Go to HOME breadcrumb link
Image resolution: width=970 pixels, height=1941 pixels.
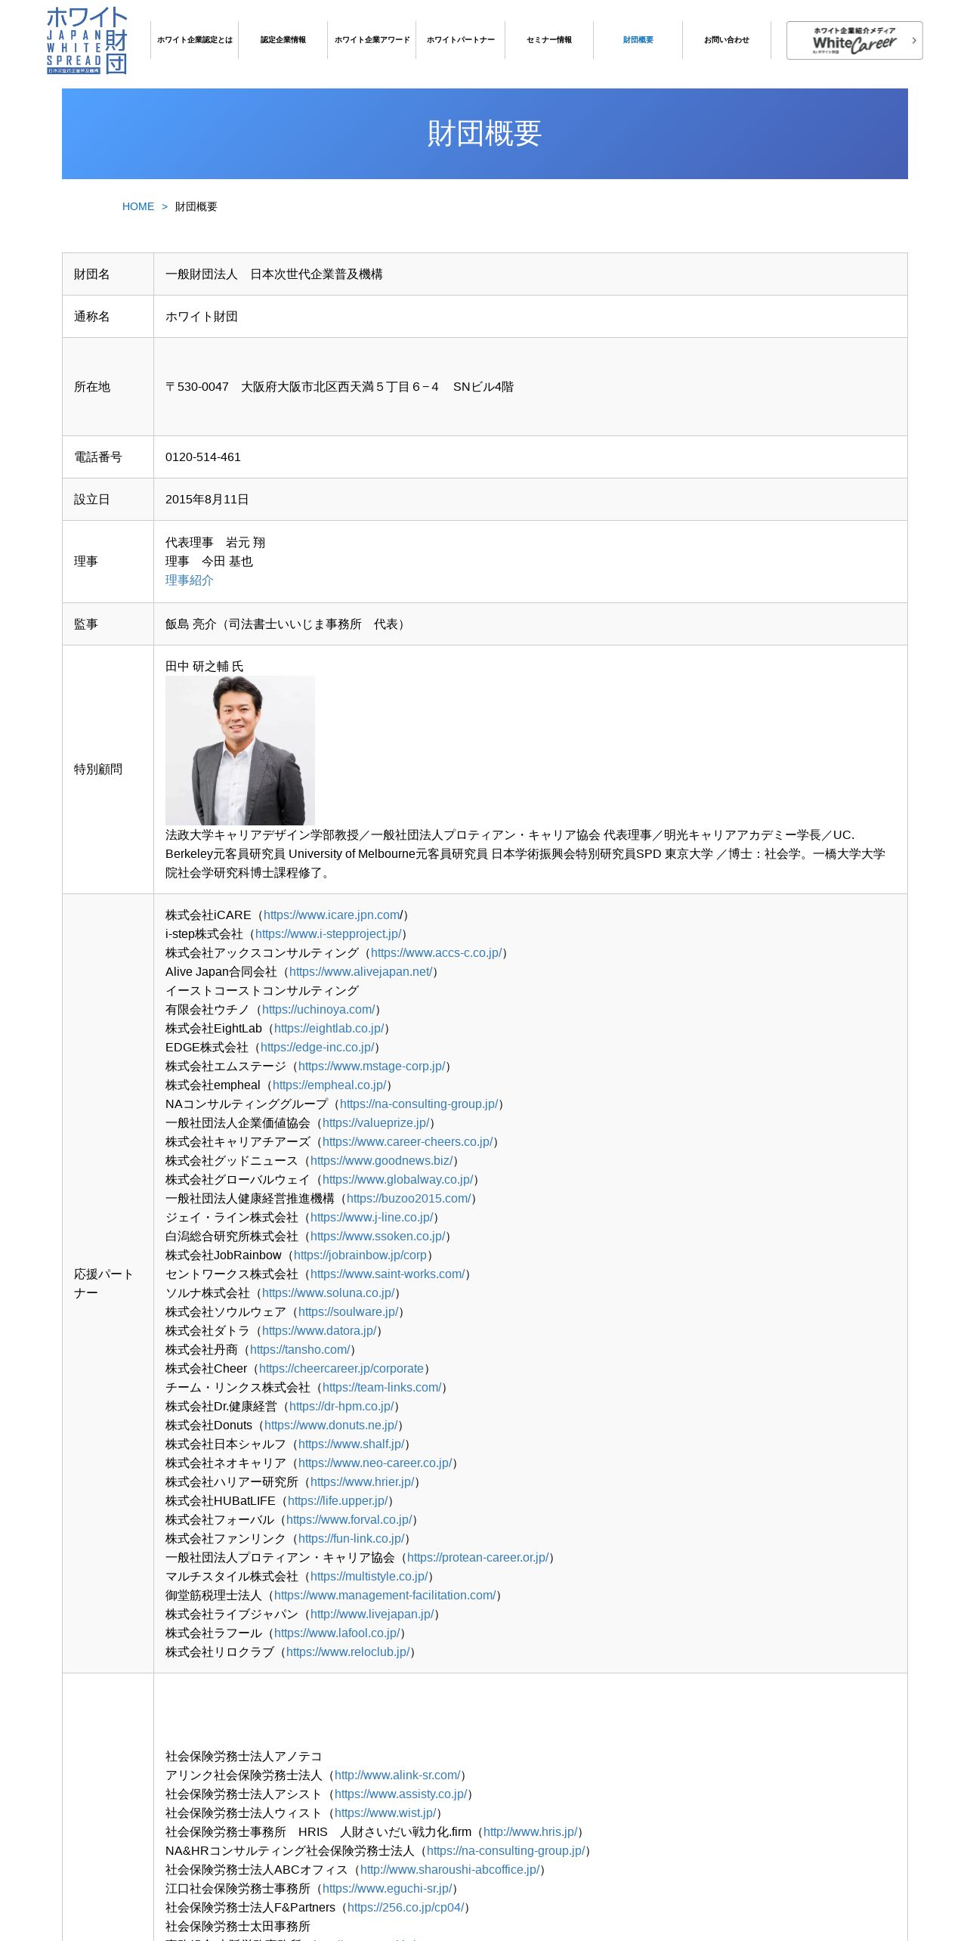(138, 206)
